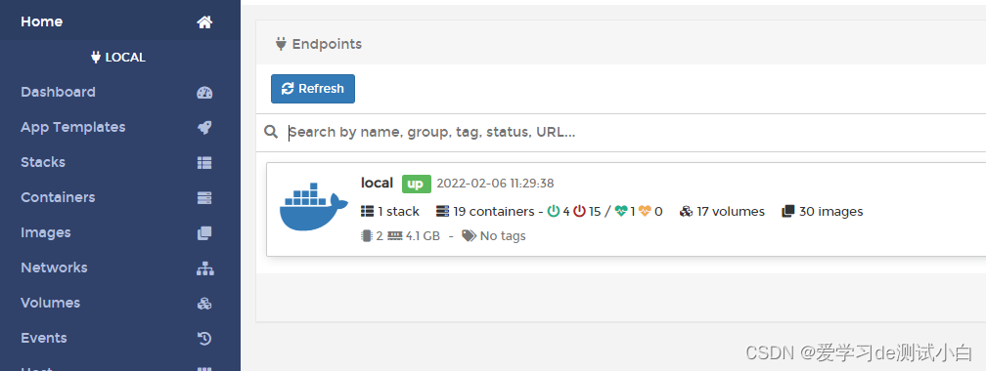
Task: Click the server icon next to 19 containers
Action: point(442,212)
